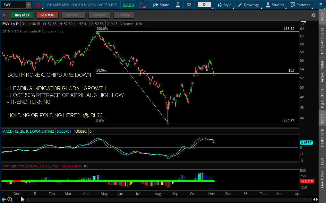Click the red -8.6218 squeeze axis tag

(307, 181)
